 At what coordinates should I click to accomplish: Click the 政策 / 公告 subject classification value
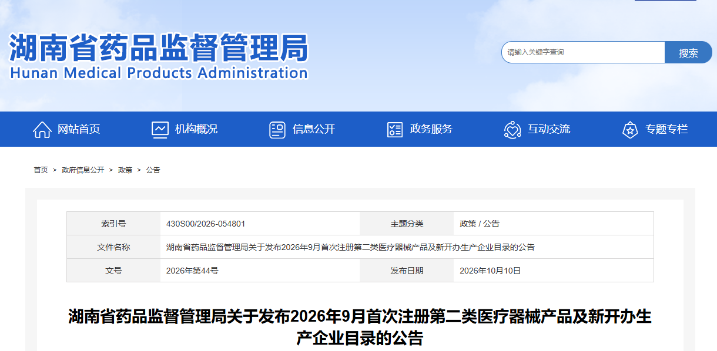point(480,224)
